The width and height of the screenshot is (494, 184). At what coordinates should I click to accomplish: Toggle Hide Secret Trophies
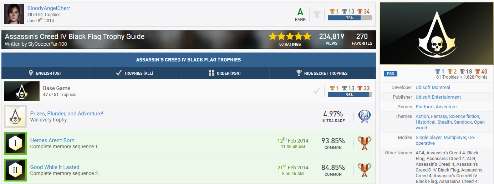click(x=321, y=73)
